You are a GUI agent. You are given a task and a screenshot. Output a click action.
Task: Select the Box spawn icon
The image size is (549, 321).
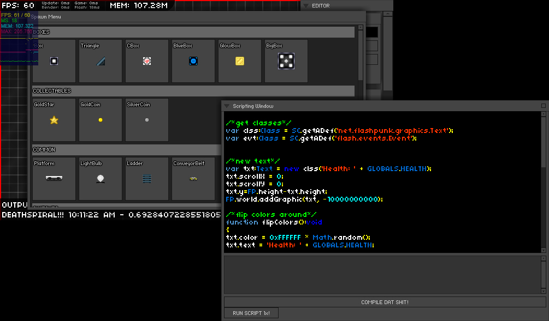coord(54,61)
